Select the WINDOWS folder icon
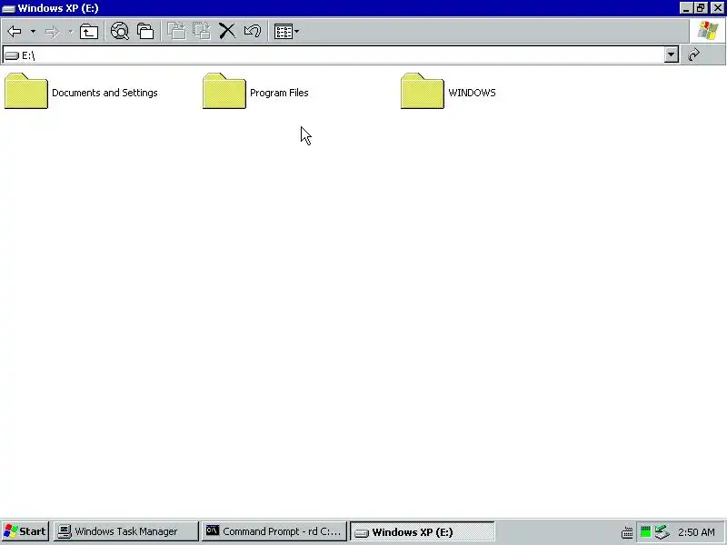Viewport: 727px width, 545px height. click(x=423, y=91)
